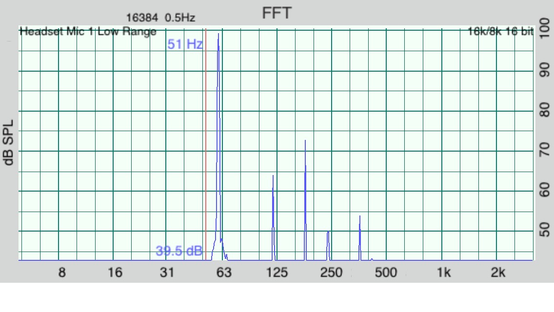
Task: Click the '31' frequency axis label
Action: (x=167, y=273)
